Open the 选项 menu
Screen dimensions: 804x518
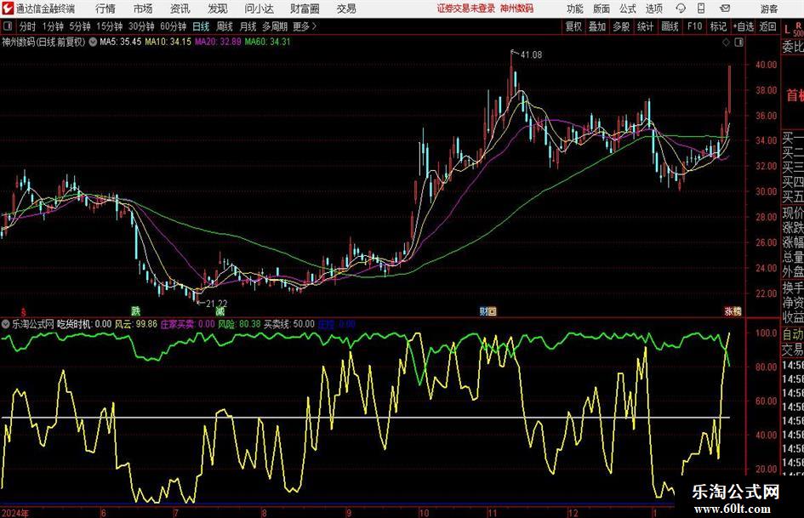(654, 9)
